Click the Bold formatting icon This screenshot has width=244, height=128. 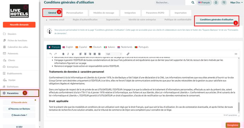pyautogui.click(x=63, y=54)
